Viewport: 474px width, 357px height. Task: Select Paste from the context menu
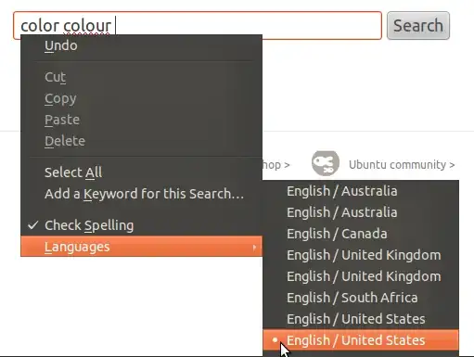[x=141, y=120]
